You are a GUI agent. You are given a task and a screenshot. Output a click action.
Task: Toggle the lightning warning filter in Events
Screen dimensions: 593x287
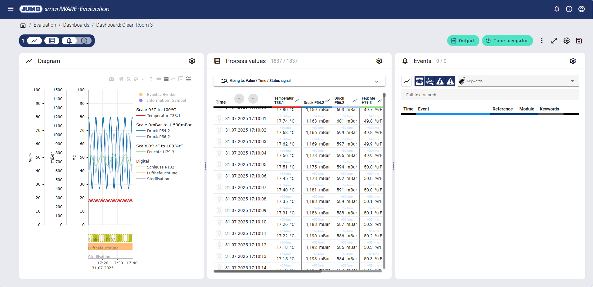click(x=440, y=81)
